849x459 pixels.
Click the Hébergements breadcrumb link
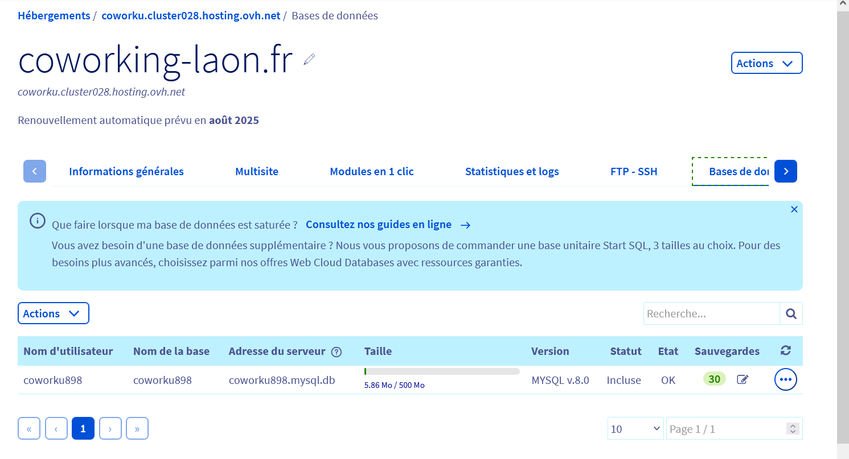click(54, 16)
